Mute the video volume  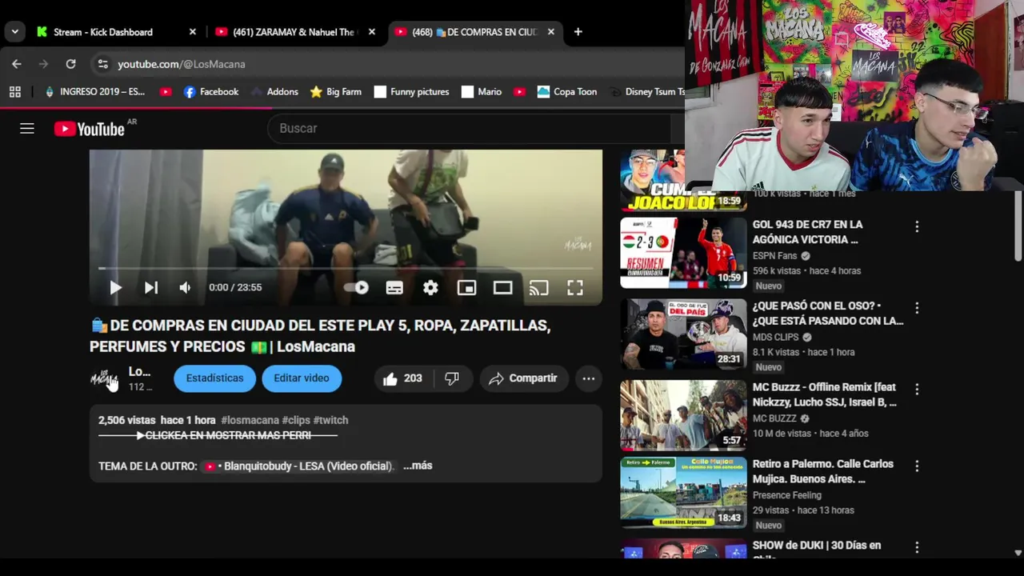click(185, 288)
